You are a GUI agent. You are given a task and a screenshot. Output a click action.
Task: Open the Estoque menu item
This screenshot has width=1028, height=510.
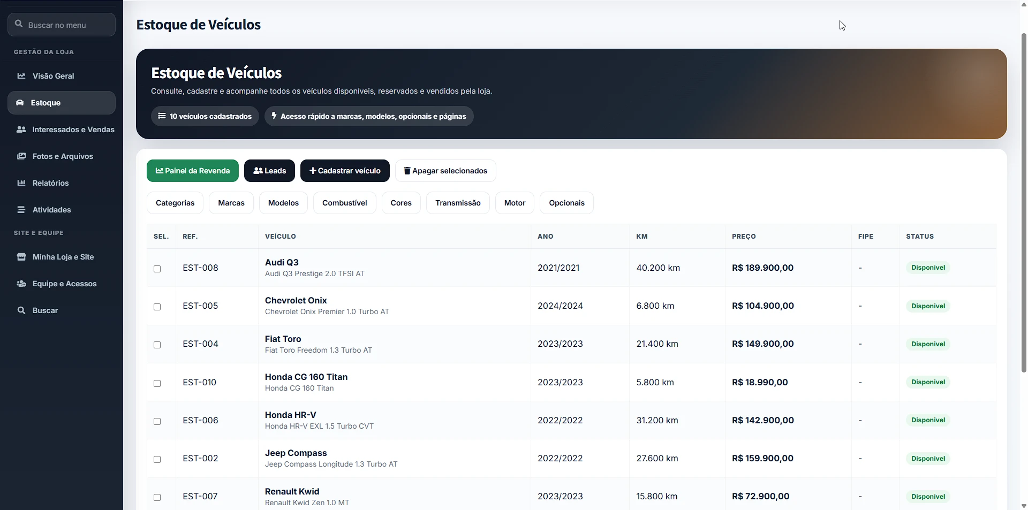coord(62,103)
